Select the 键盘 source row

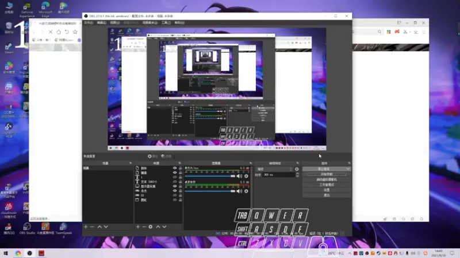159,173
